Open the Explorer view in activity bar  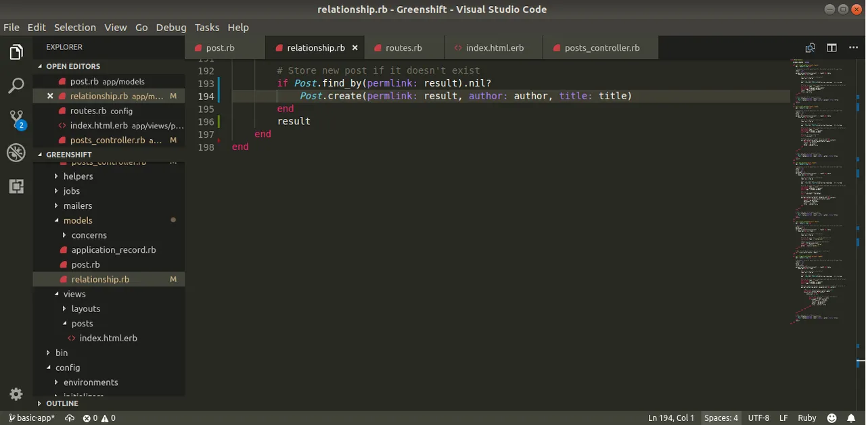[16, 52]
